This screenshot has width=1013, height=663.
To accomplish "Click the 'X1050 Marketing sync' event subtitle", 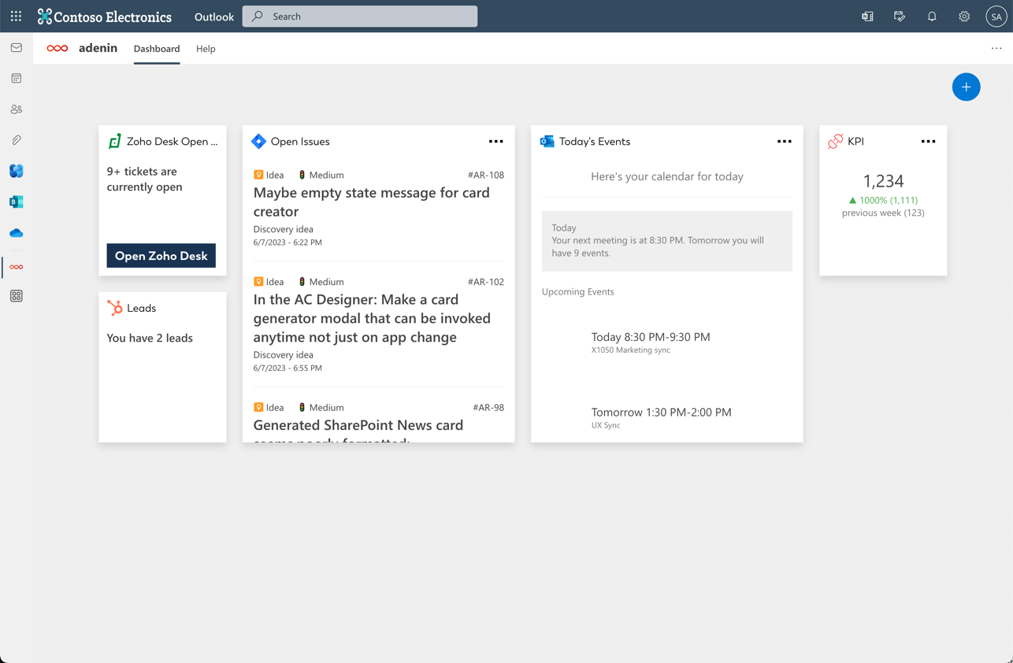I will pyautogui.click(x=631, y=350).
